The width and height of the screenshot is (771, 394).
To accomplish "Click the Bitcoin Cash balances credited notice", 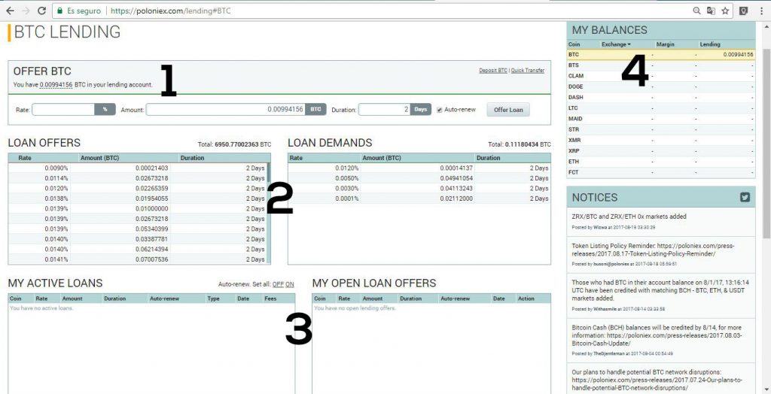I will [x=657, y=335].
